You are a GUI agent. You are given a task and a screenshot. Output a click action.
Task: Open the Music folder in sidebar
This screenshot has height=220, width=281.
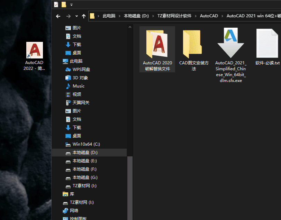pyautogui.click(x=79, y=86)
